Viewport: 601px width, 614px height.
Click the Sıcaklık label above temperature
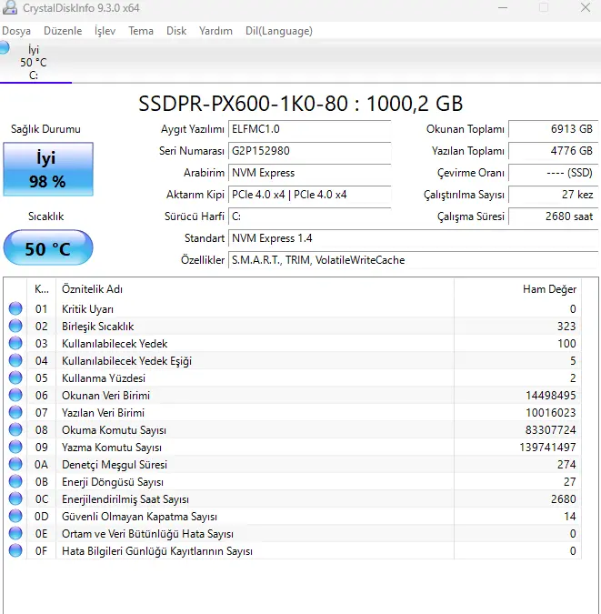[x=45, y=216]
